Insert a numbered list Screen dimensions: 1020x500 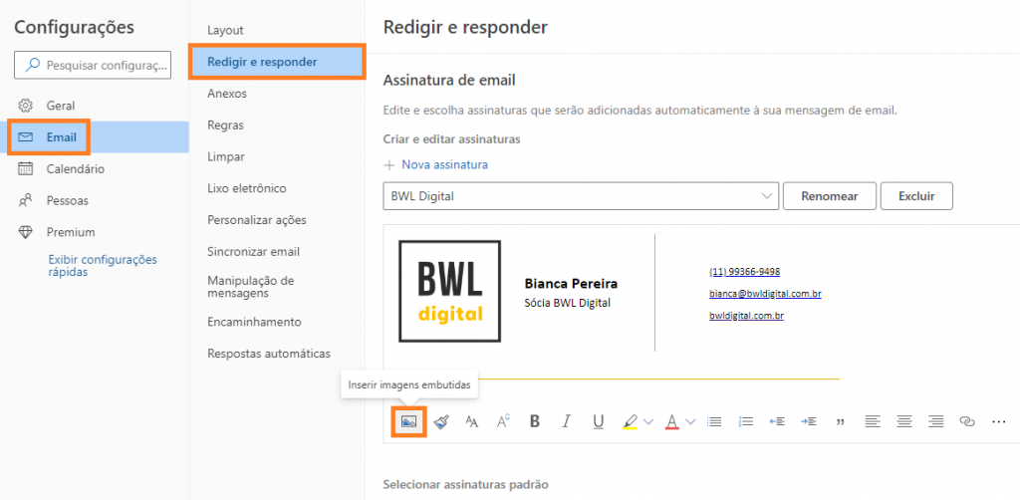(x=745, y=421)
